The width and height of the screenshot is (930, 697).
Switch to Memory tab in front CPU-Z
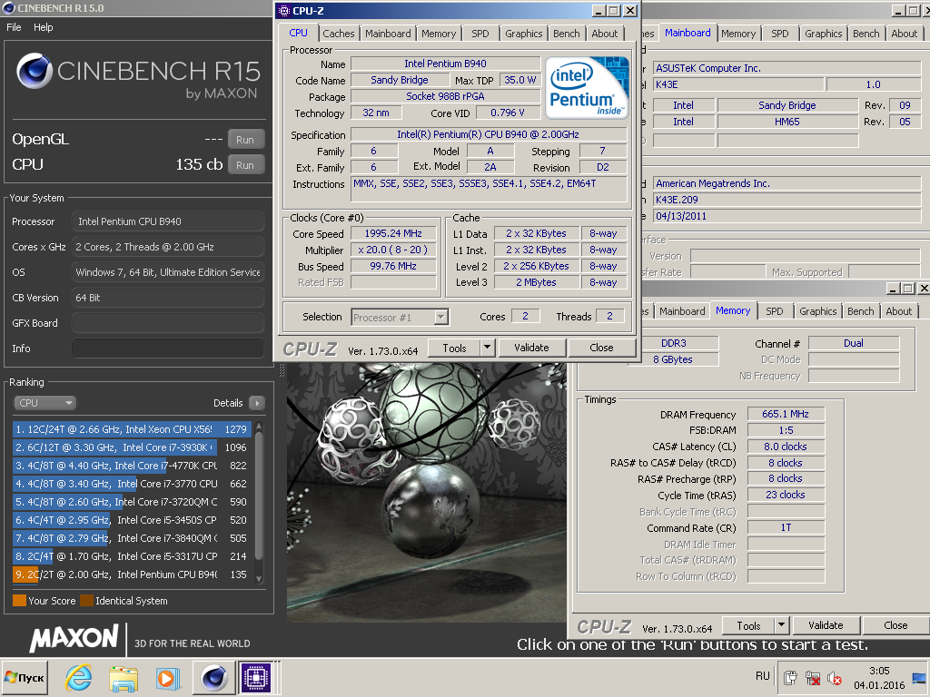point(439,34)
